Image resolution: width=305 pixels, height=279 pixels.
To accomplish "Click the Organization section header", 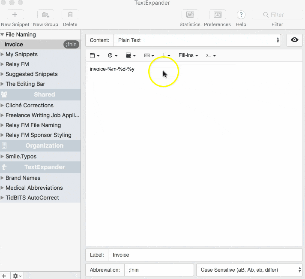I will pos(40,146).
